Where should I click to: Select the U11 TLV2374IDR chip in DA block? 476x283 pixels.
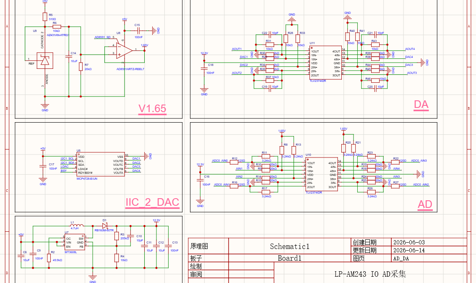pyautogui.click(x=326, y=63)
